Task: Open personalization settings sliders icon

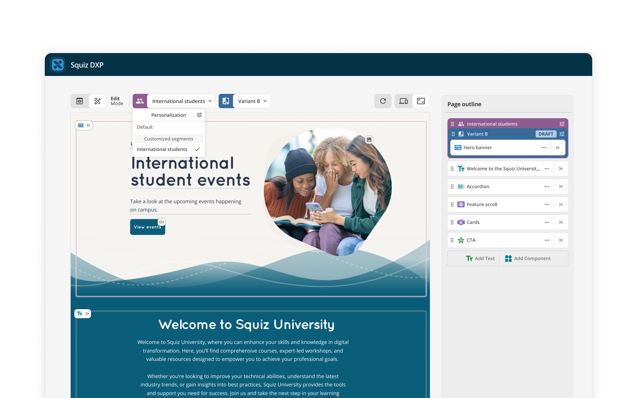Action: pyautogui.click(x=199, y=115)
